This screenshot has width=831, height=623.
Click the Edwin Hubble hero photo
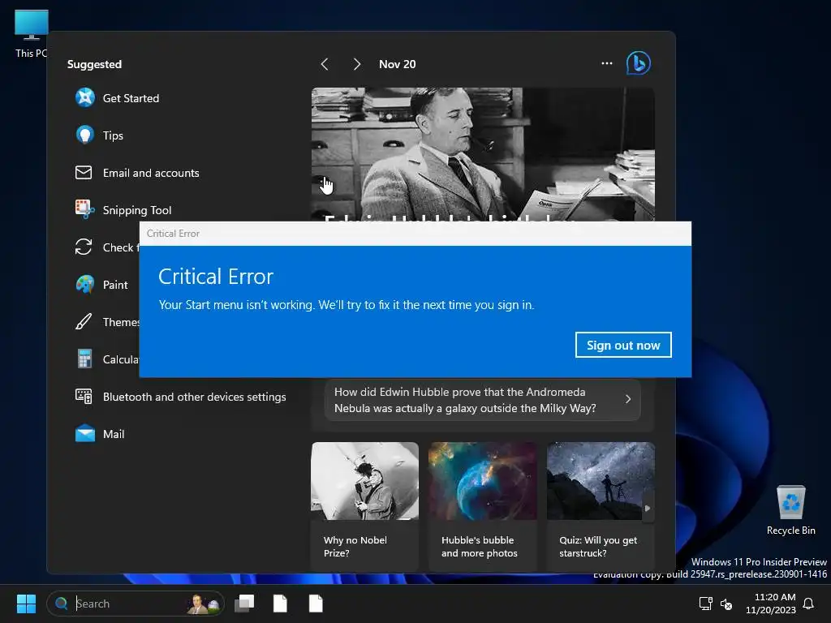click(483, 153)
